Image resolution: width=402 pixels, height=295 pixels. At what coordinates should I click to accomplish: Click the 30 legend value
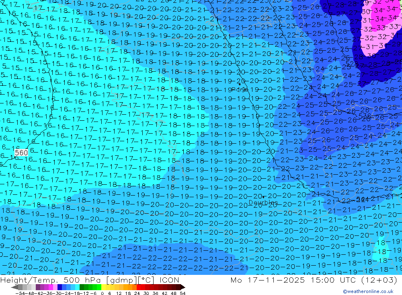coord(146,293)
